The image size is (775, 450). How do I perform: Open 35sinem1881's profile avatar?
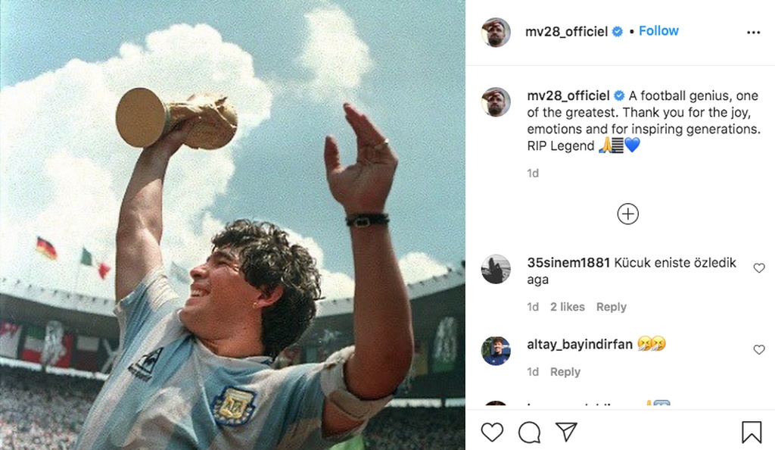click(496, 269)
